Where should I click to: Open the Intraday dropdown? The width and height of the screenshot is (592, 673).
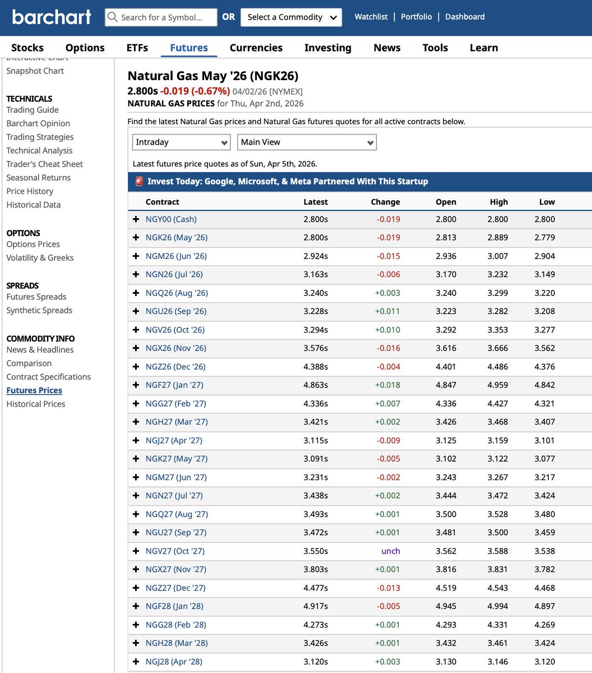[x=182, y=142]
